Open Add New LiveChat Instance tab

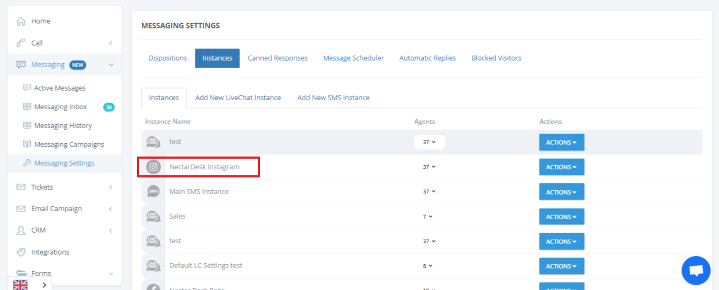(238, 98)
